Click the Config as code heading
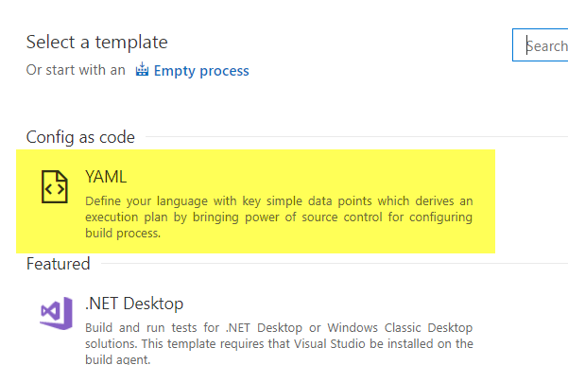Screen dimensions: 568x365 click(x=80, y=137)
